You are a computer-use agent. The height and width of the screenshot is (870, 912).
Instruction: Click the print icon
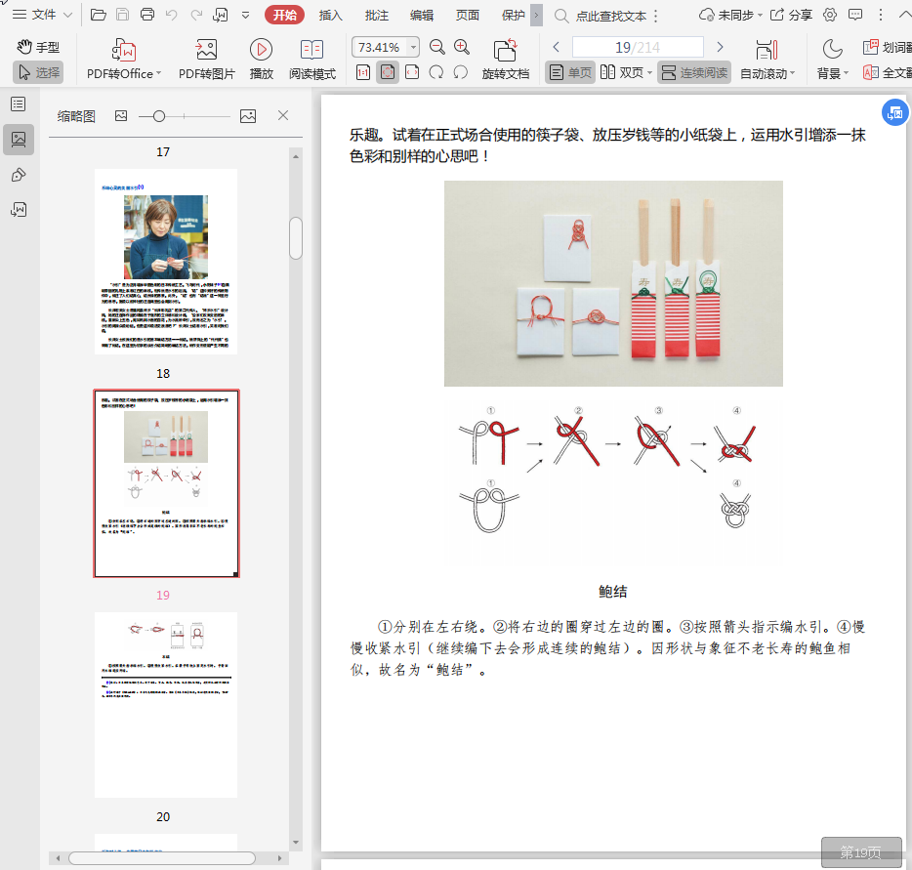[147, 15]
